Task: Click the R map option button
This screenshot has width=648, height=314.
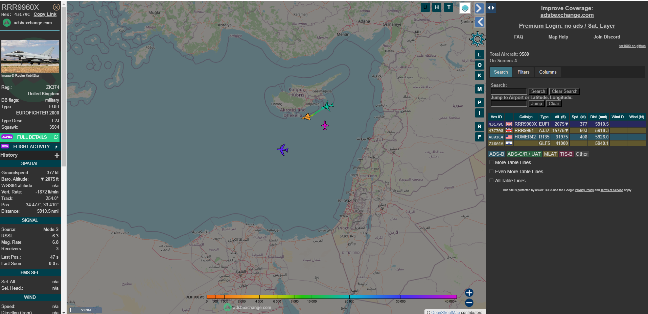Action: [479, 127]
